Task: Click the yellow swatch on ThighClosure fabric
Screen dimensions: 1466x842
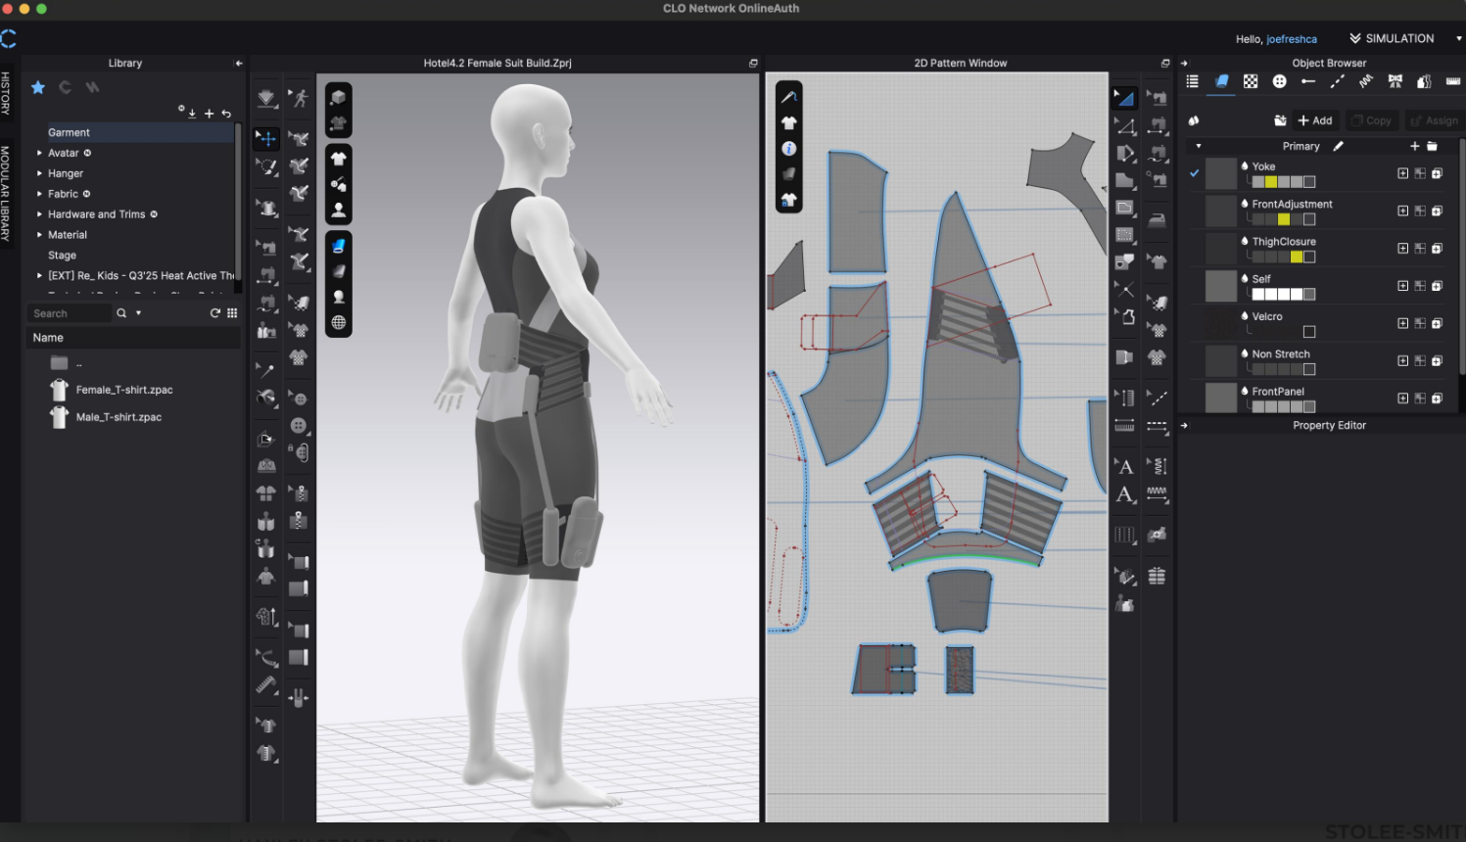Action: point(1297,257)
